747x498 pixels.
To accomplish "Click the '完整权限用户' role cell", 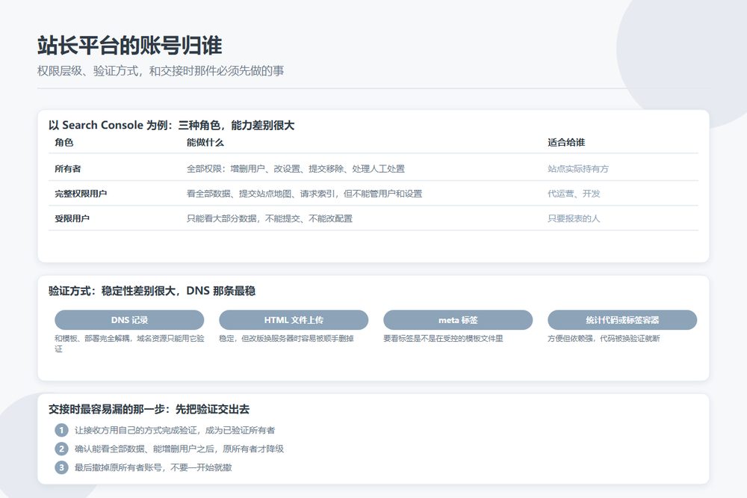I will [81, 194].
